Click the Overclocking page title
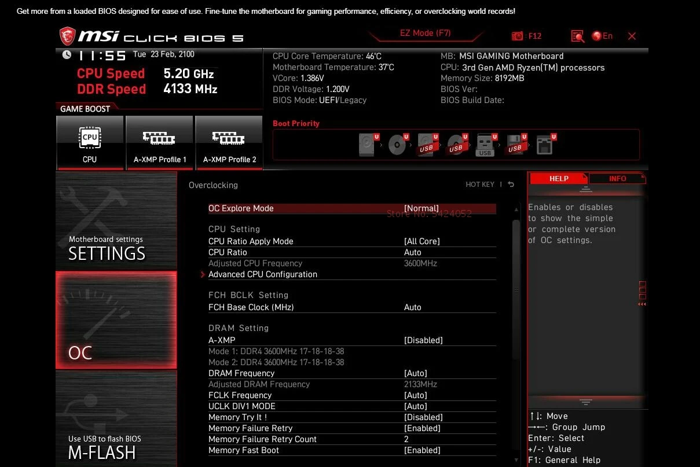The height and width of the screenshot is (467, 700). (x=213, y=185)
